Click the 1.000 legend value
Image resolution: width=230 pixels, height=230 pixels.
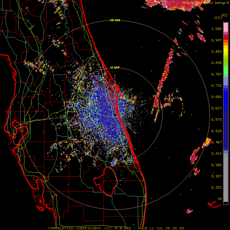(x=216, y=29)
